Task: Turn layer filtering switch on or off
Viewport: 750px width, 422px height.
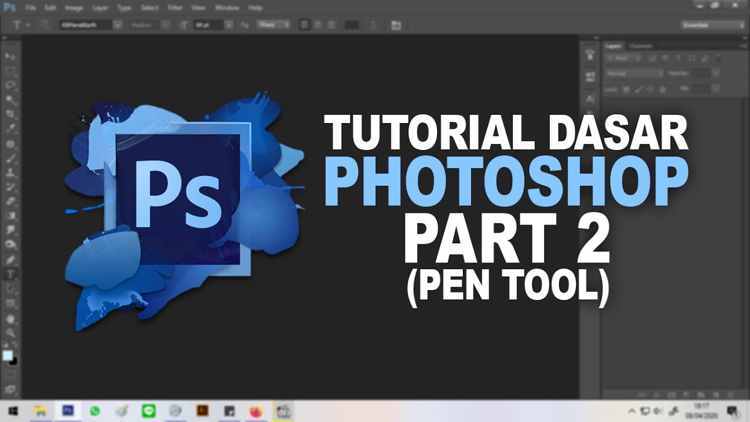Action: point(717,58)
